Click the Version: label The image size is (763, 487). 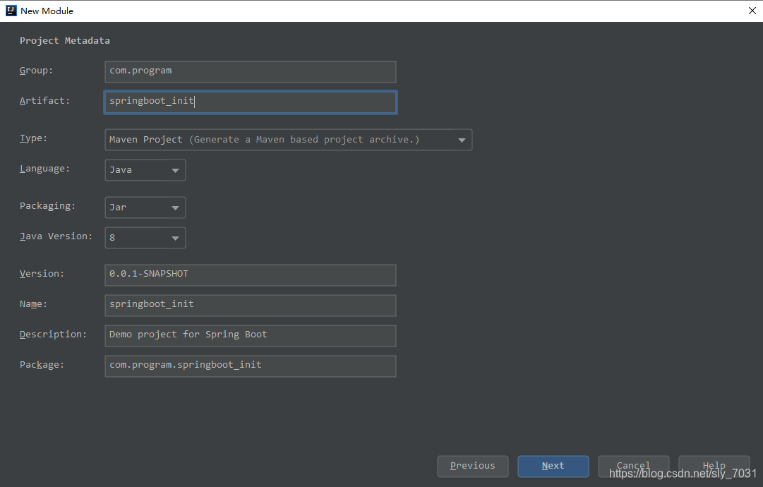point(42,274)
